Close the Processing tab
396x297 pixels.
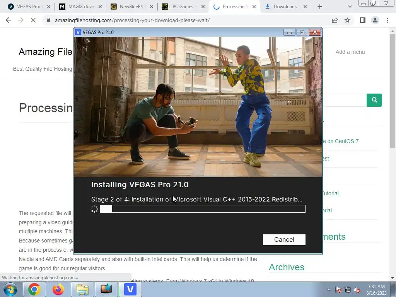[x=254, y=7]
